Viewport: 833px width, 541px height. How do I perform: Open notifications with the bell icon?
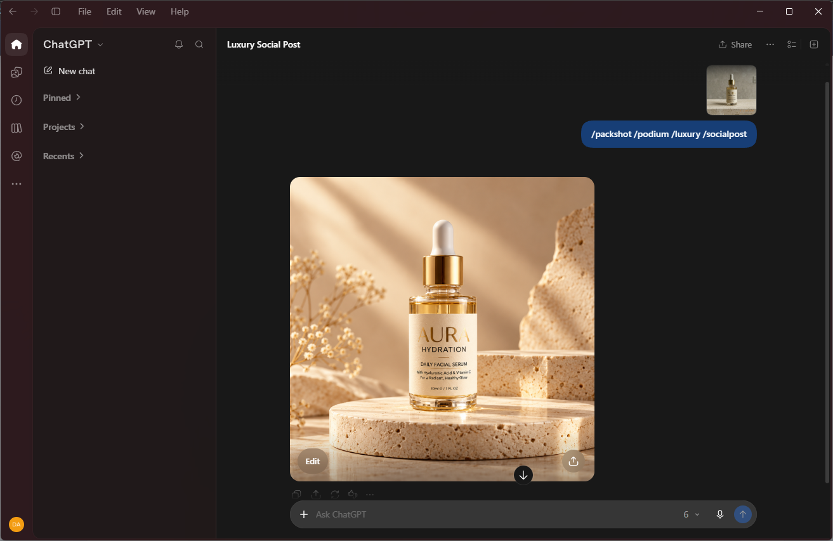[179, 44]
